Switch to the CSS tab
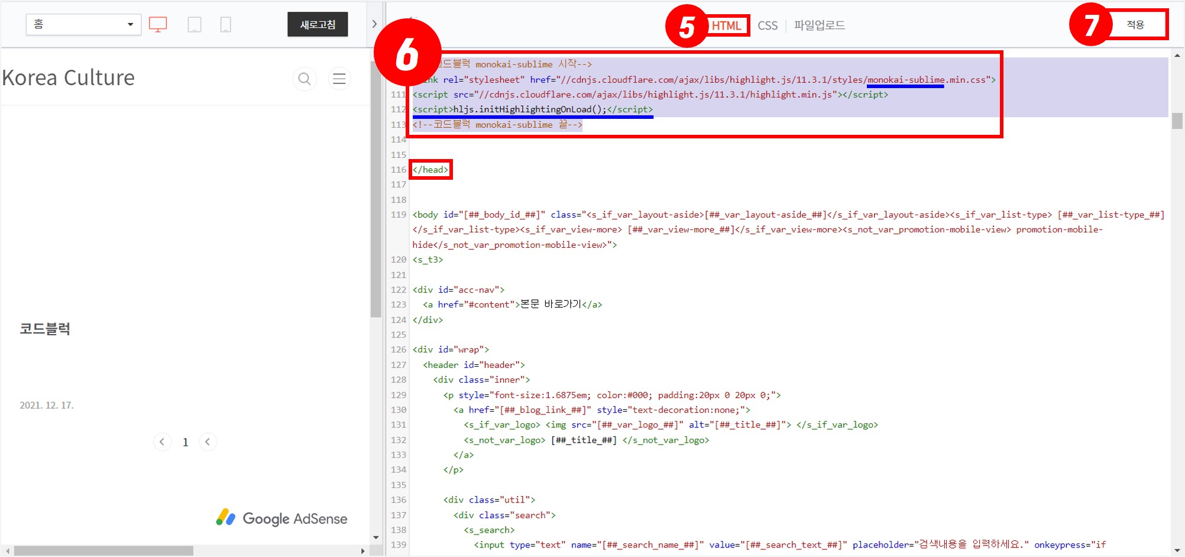The width and height of the screenshot is (1185, 557). coord(768,25)
